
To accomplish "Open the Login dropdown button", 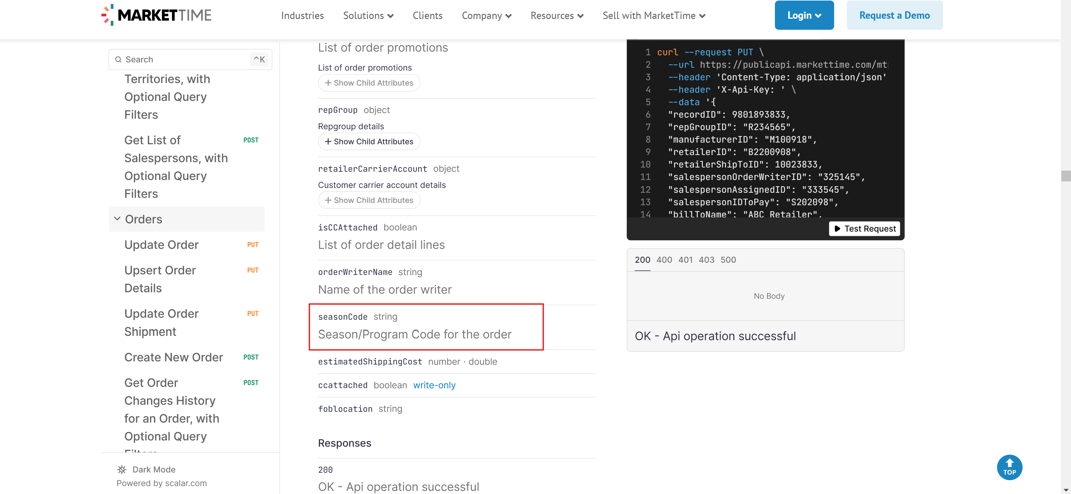I will pos(804,15).
